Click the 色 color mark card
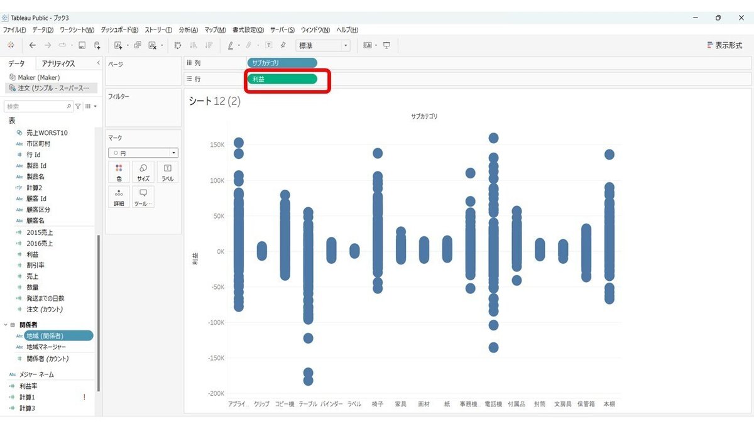The image size is (754, 424). [119, 172]
